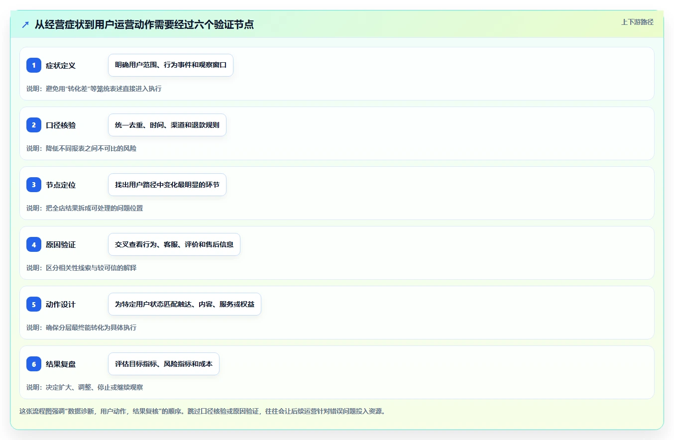Select the 节点定位 step label
674x440 pixels.
click(x=61, y=185)
